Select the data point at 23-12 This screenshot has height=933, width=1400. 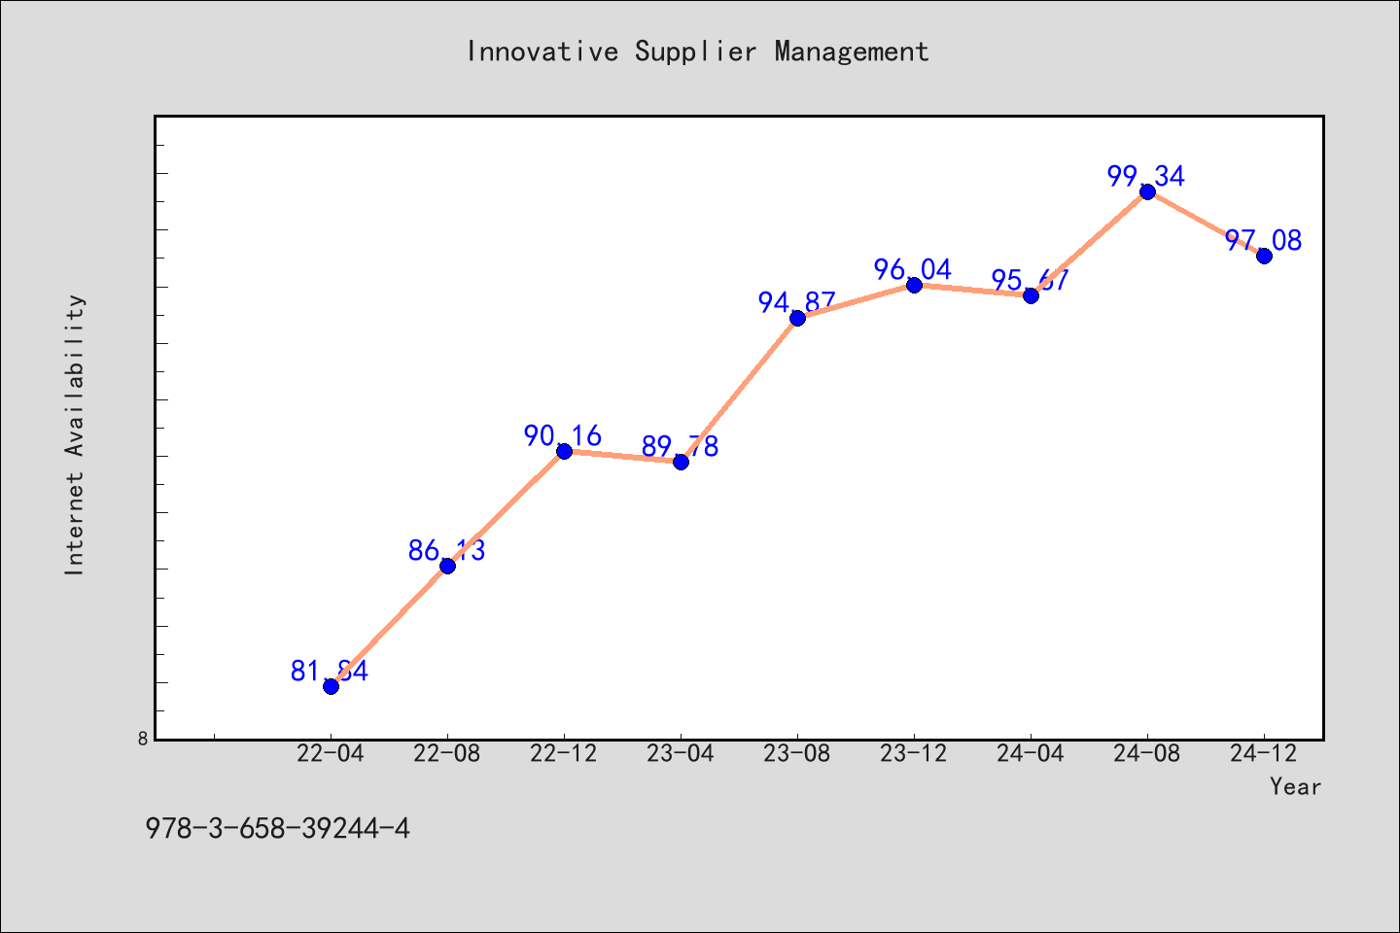(914, 285)
